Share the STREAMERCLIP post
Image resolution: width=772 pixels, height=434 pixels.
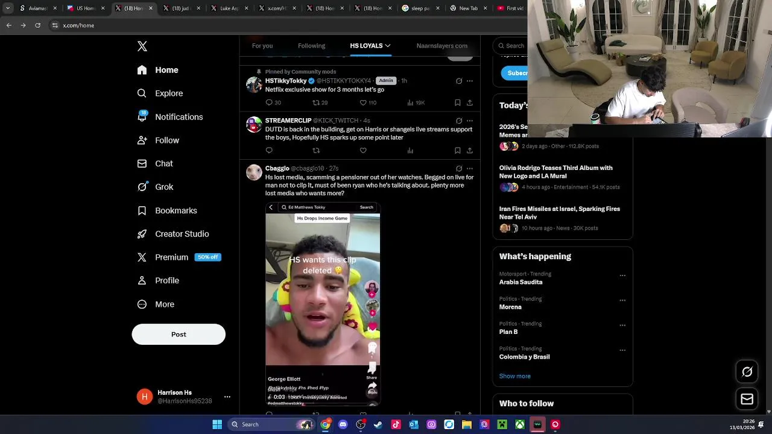pyautogui.click(x=469, y=150)
